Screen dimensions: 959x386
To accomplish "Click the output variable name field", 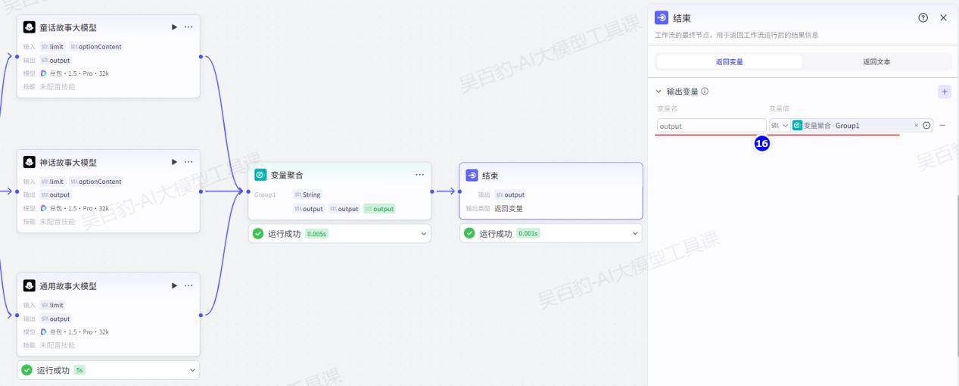I will pos(711,126).
